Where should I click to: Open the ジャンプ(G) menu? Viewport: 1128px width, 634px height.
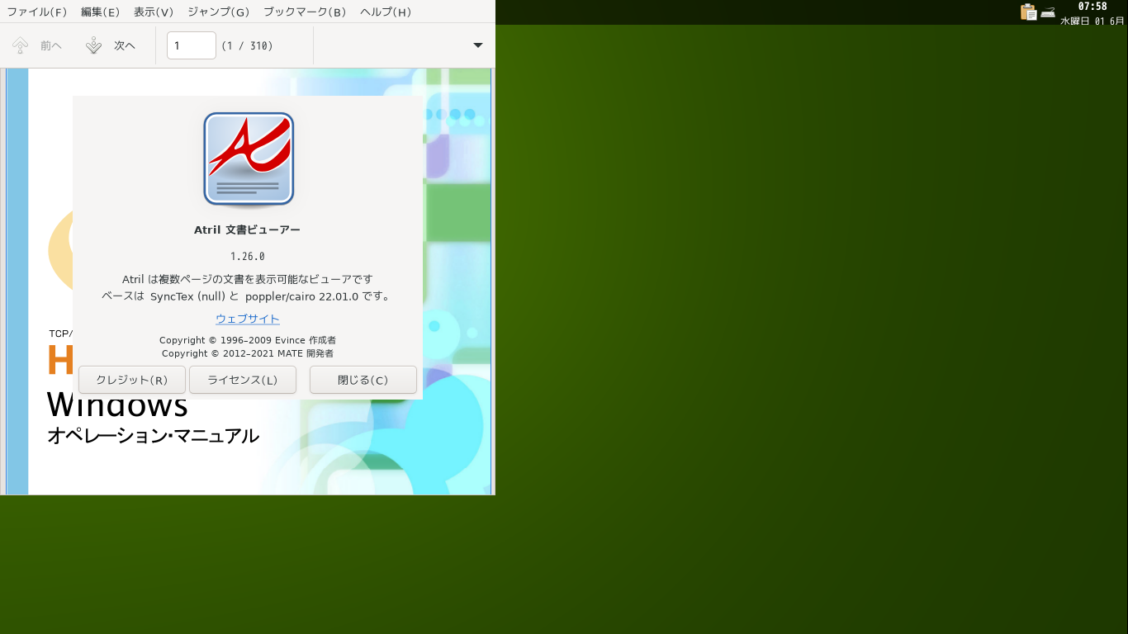coord(218,12)
